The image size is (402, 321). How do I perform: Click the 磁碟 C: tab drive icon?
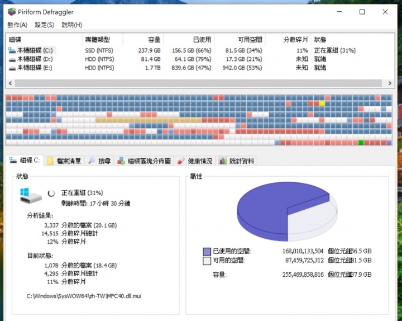(13, 160)
